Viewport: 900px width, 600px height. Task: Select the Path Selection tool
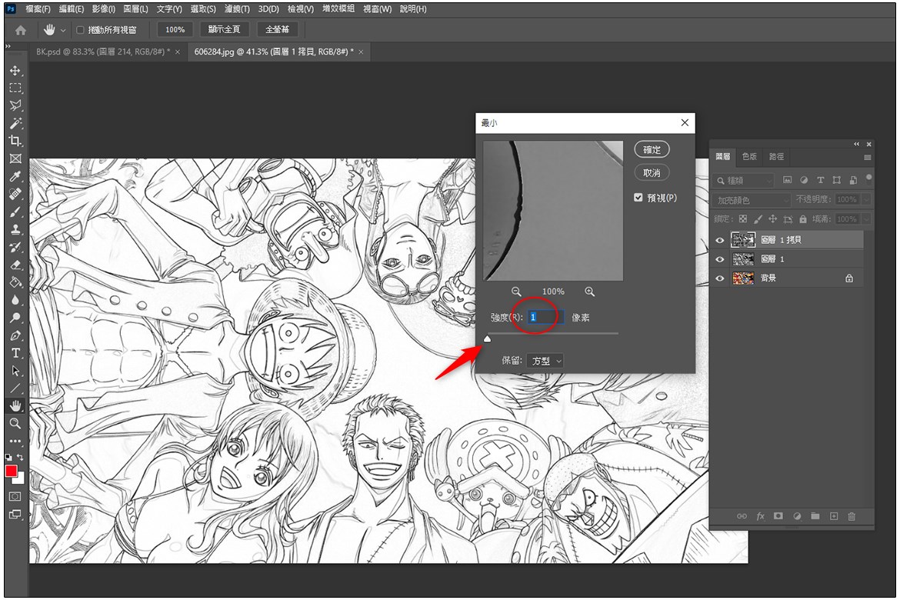(15, 371)
